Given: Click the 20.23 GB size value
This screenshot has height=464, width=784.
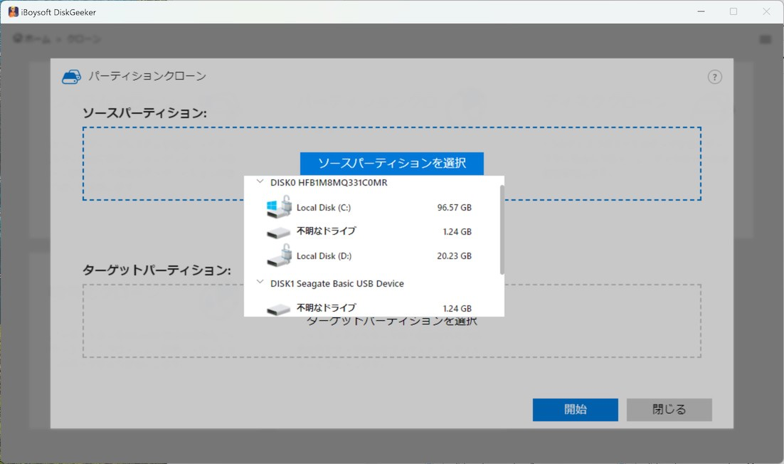Looking at the screenshot, I should coord(454,256).
